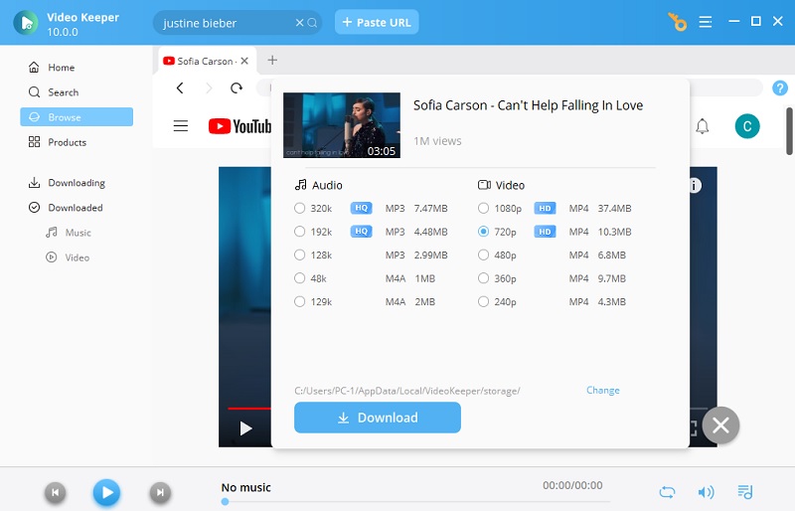This screenshot has width=795, height=511.
Task: Open the hamburger settings menu in title bar
Action: 706,22
